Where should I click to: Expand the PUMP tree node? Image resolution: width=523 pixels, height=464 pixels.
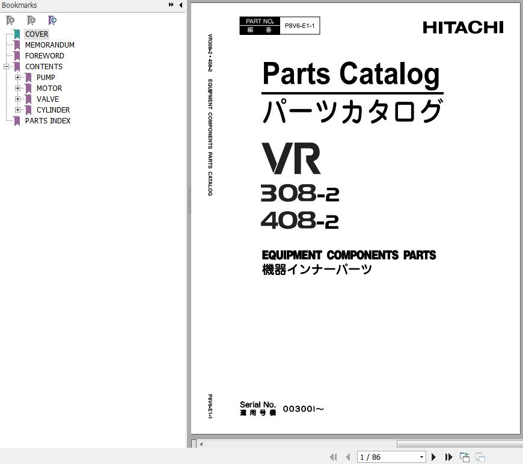17,78
